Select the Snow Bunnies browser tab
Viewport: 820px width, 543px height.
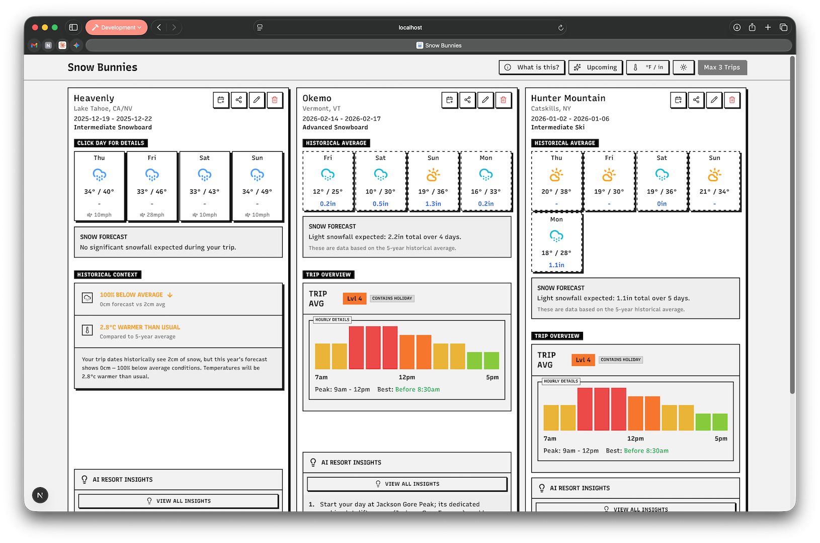coord(439,45)
